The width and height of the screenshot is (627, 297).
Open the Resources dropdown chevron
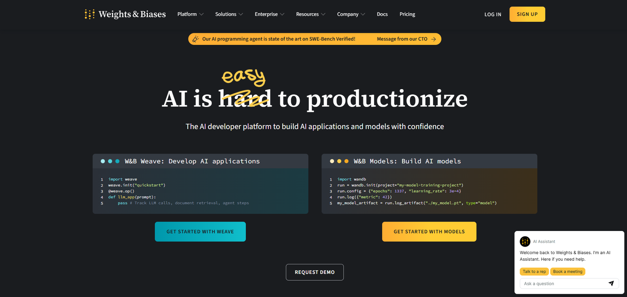323,14
